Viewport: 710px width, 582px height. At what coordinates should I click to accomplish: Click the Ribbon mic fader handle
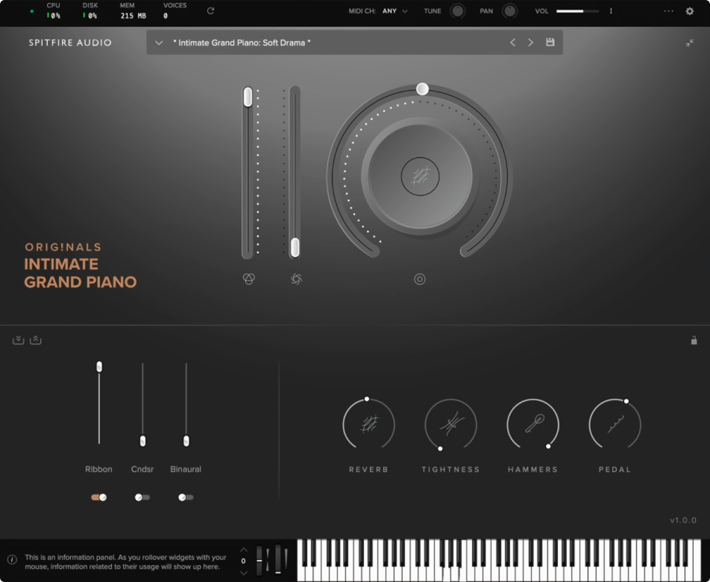tap(99, 366)
